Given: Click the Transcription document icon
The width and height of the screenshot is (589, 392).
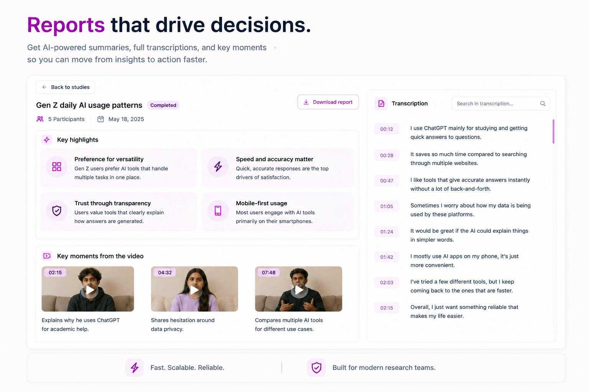Looking at the screenshot, I should [381, 103].
